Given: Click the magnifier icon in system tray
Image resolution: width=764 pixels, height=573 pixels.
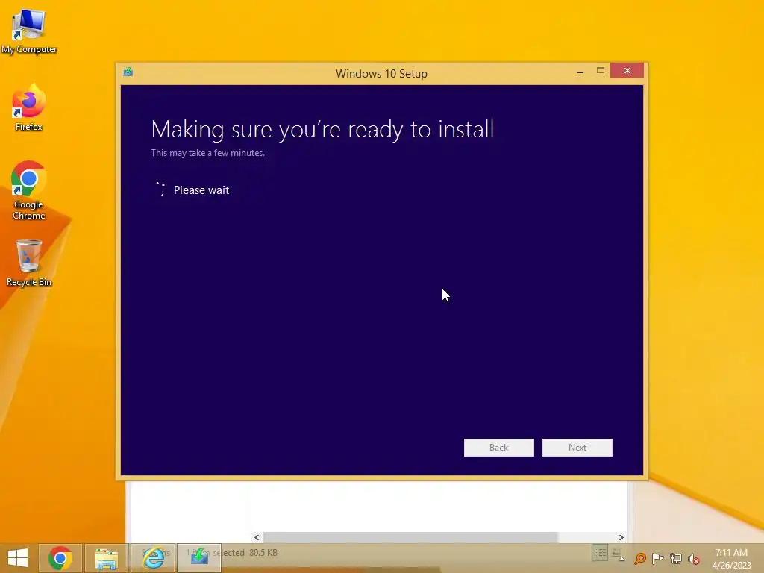Looking at the screenshot, I should 639,558.
